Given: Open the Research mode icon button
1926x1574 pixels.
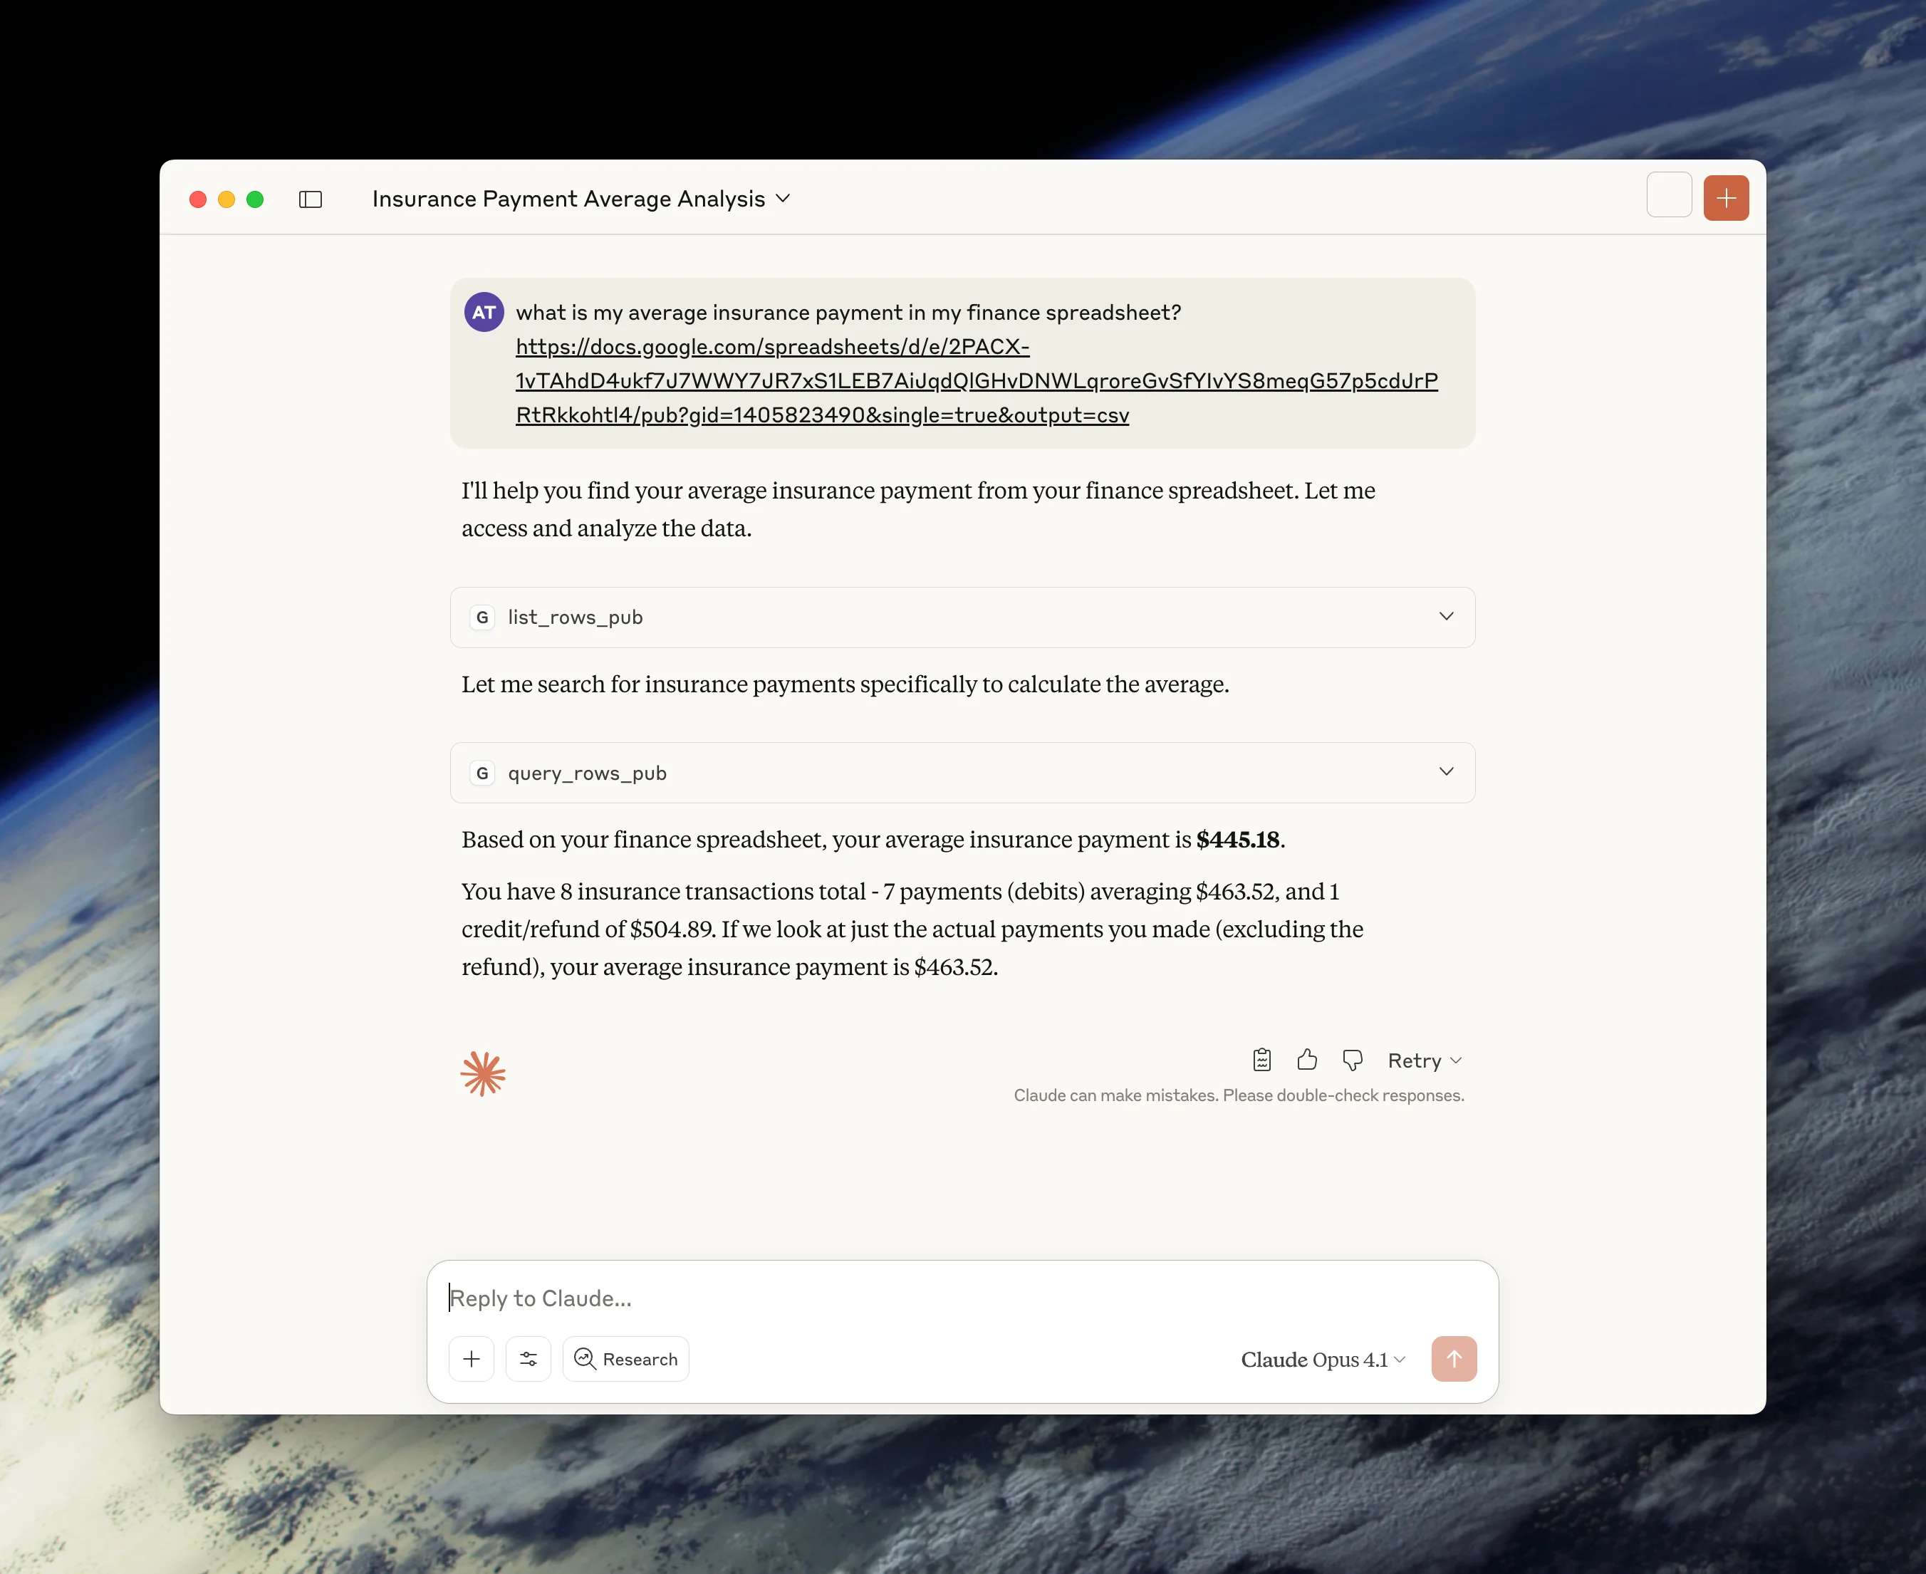Looking at the screenshot, I should click(625, 1358).
